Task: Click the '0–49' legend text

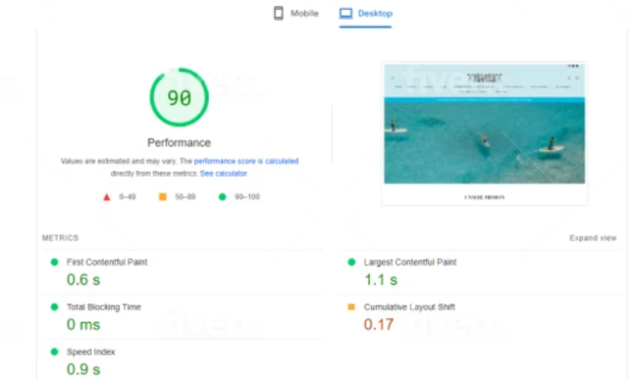Action: [x=128, y=197]
